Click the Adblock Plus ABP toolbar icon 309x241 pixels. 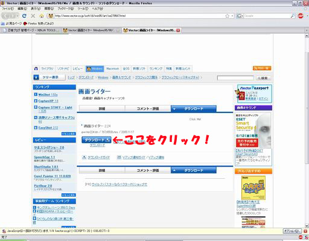click(x=301, y=16)
